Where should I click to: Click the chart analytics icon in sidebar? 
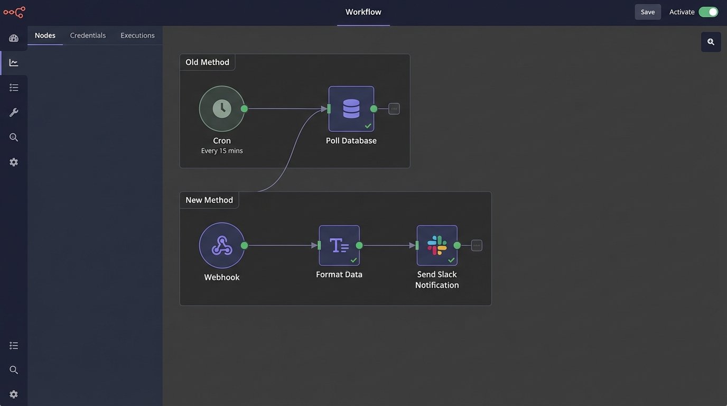14,63
